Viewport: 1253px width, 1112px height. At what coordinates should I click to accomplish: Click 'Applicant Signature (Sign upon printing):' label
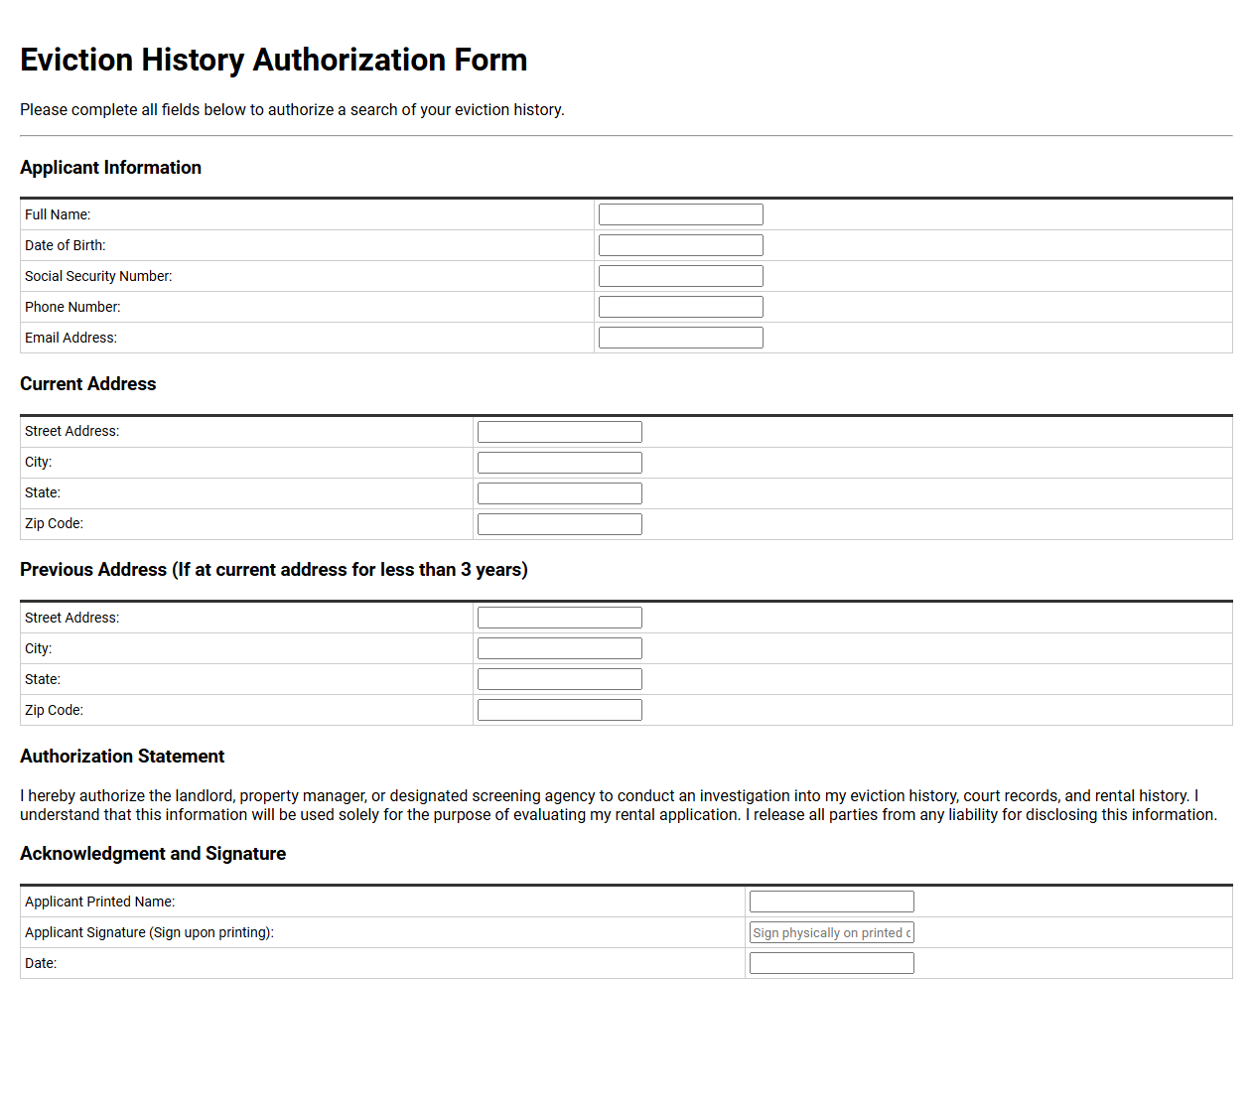pyautogui.click(x=149, y=932)
